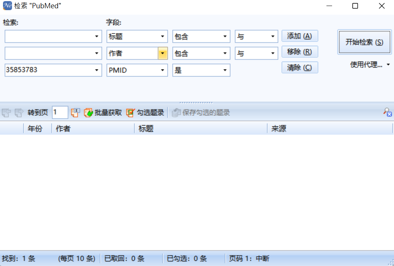Start search with 开始检索 (S)

tap(364, 42)
